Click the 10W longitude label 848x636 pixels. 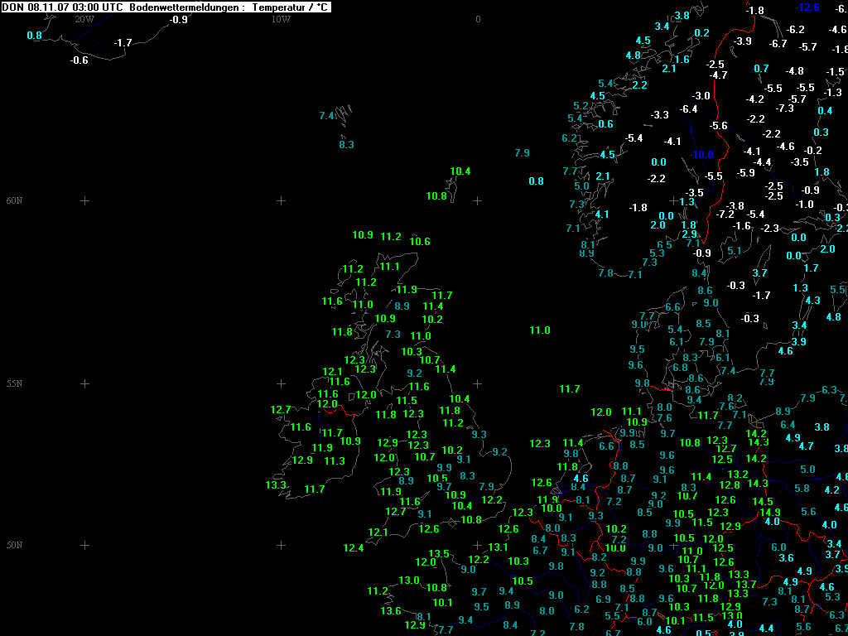[281, 19]
